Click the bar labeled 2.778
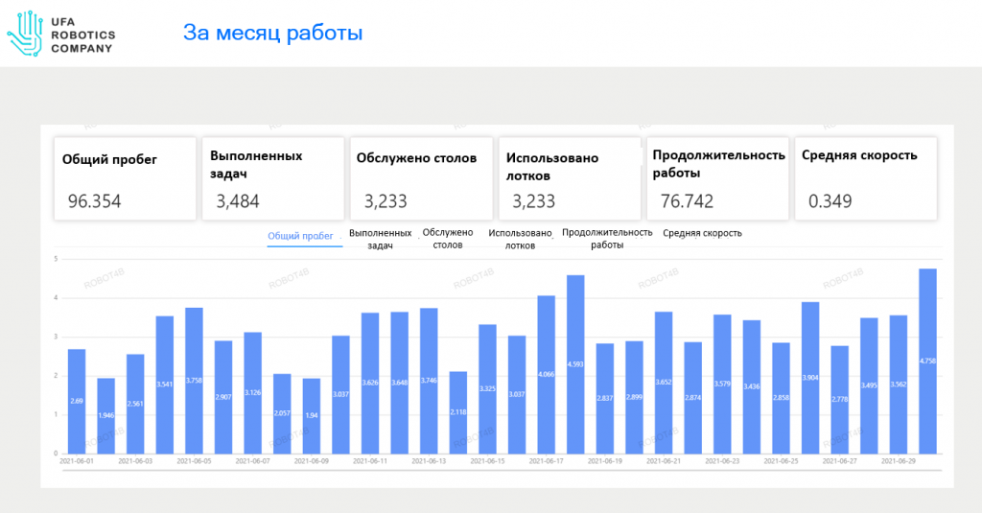982x513 pixels. click(x=840, y=400)
